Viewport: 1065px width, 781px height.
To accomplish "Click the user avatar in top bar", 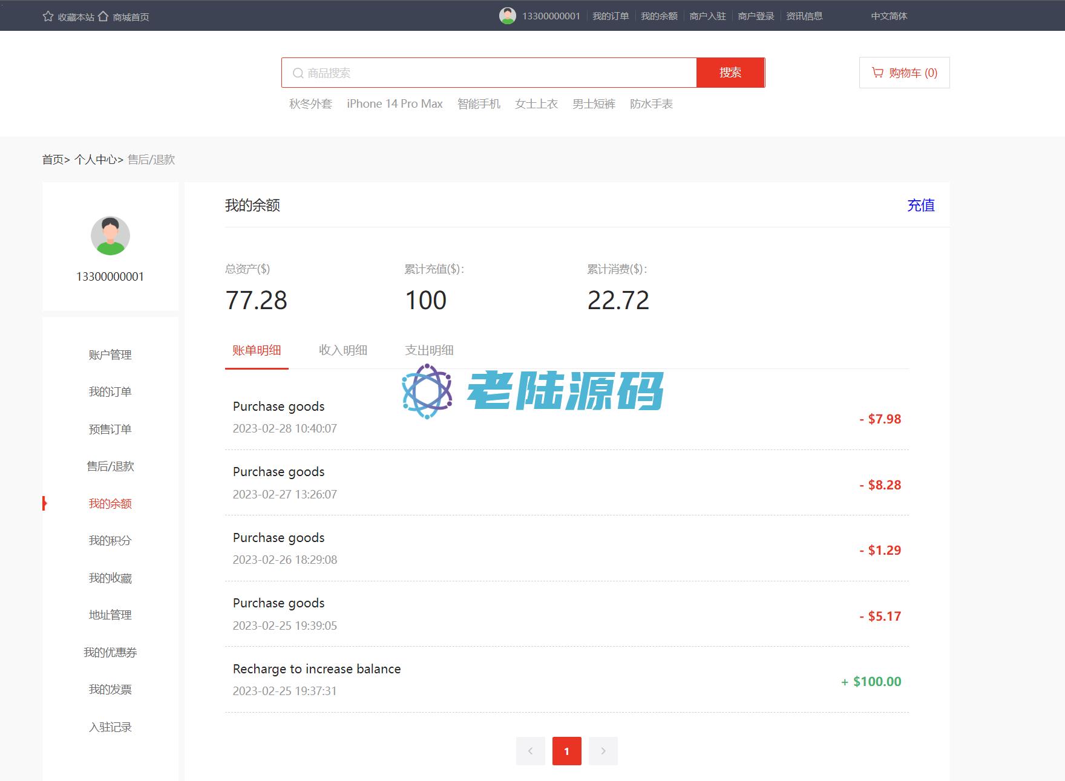I will pyautogui.click(x=507, y=16).
